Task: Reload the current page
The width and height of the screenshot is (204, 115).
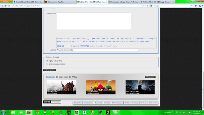Action: point(147,6)
